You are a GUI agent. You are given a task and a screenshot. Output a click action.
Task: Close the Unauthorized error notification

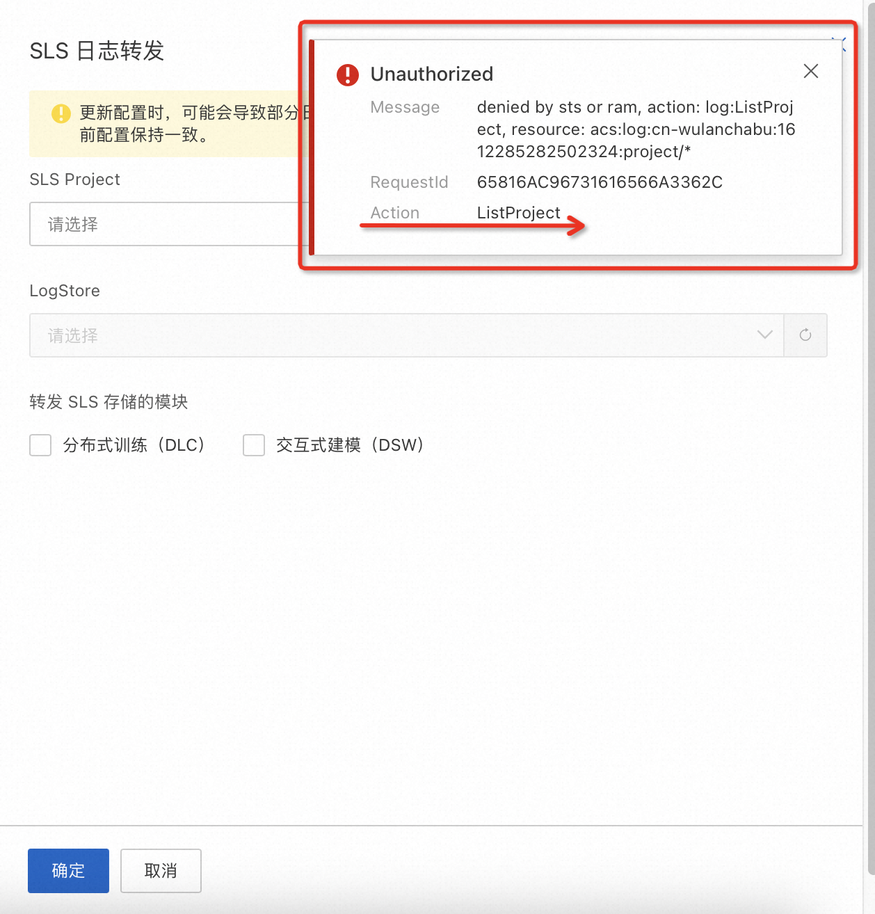point(810,71)
